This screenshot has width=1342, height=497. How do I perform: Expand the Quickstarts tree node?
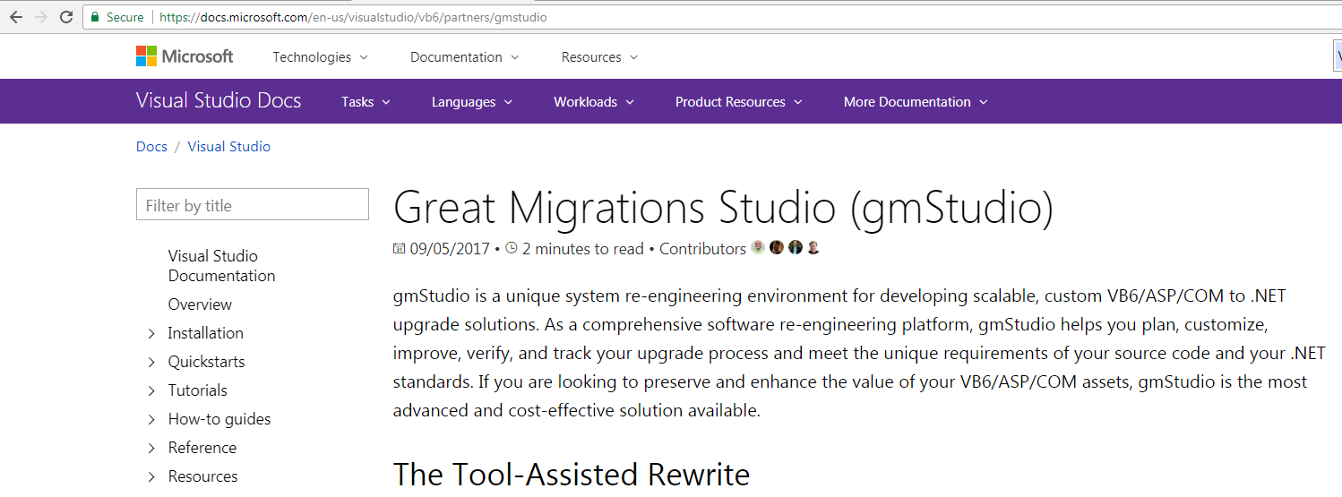tap(151, 362)
